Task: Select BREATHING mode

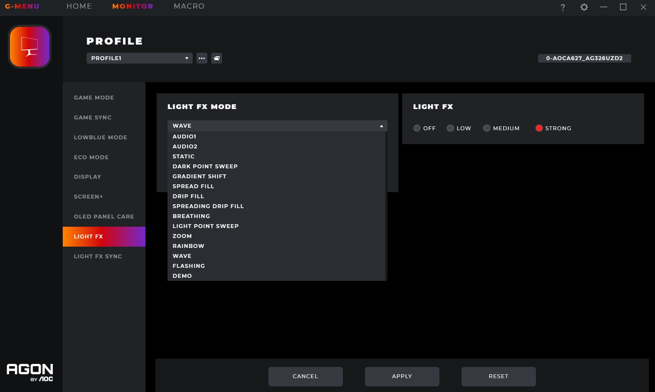Action: [276, 216]
